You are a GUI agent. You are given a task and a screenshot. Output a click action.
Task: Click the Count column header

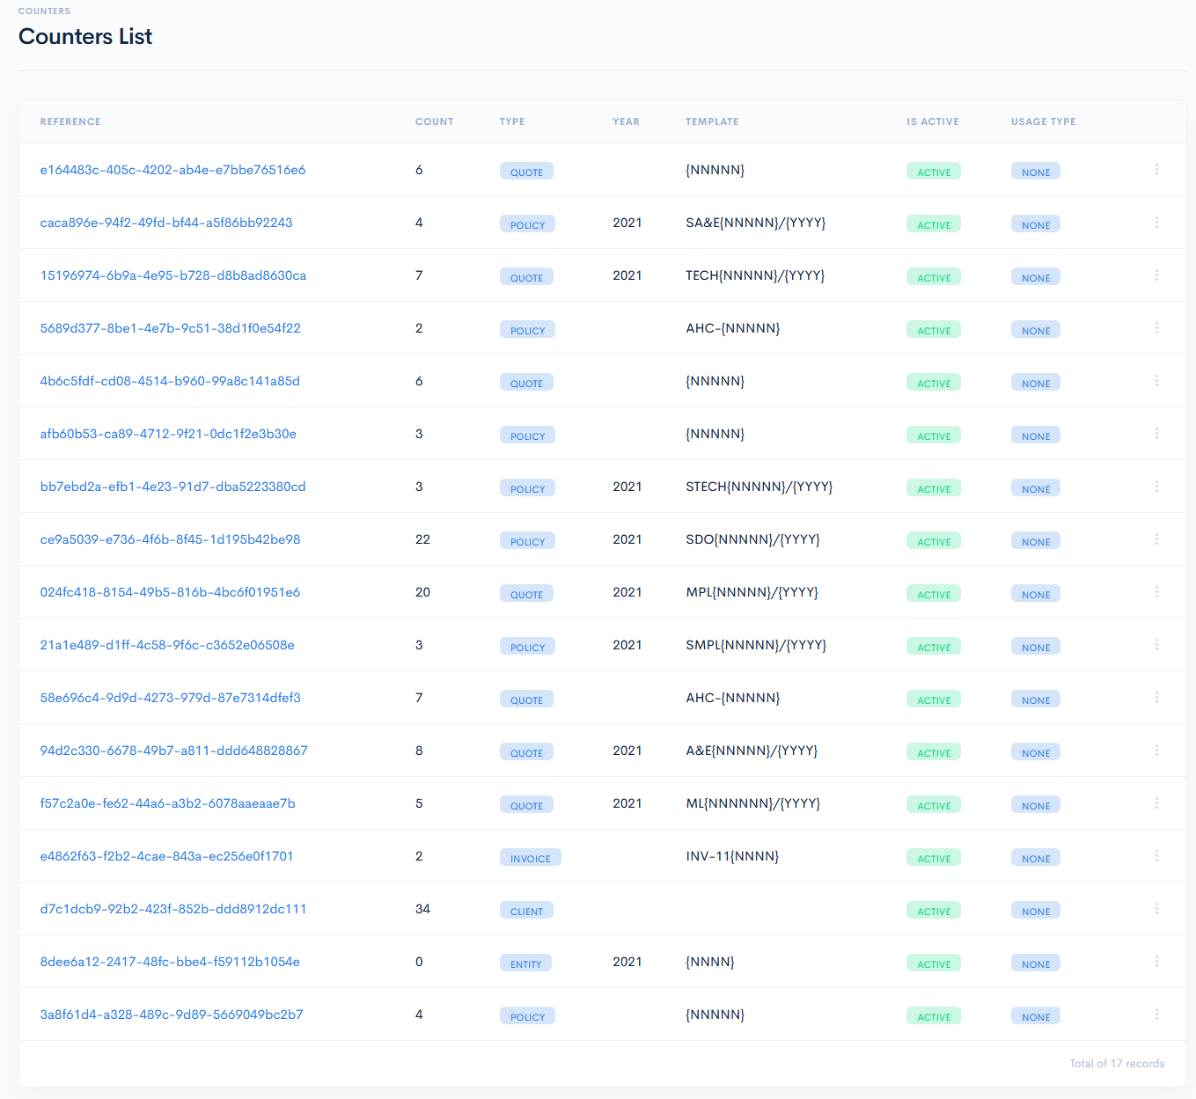(434, 121)
